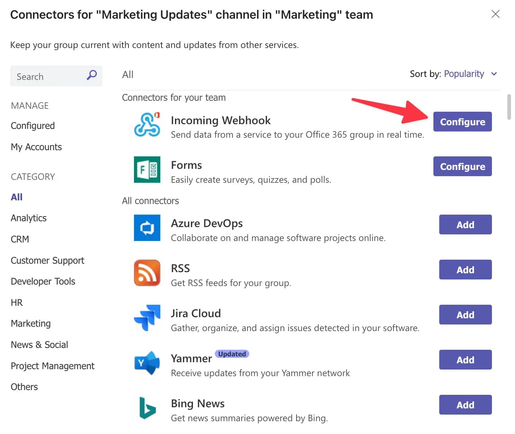Click the Jira Cloud connector icon

[147, 318]
